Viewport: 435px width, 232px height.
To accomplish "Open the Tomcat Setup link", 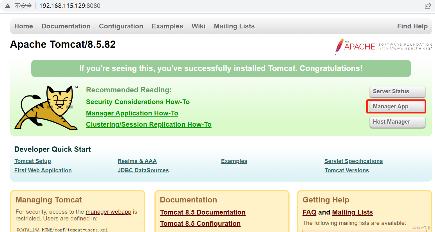I will click(33, 161).
